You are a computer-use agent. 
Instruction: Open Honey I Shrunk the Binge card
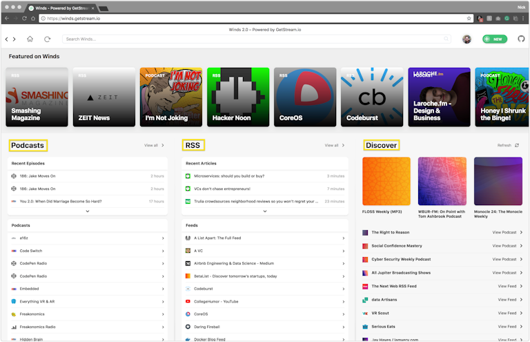click(502, 97)
